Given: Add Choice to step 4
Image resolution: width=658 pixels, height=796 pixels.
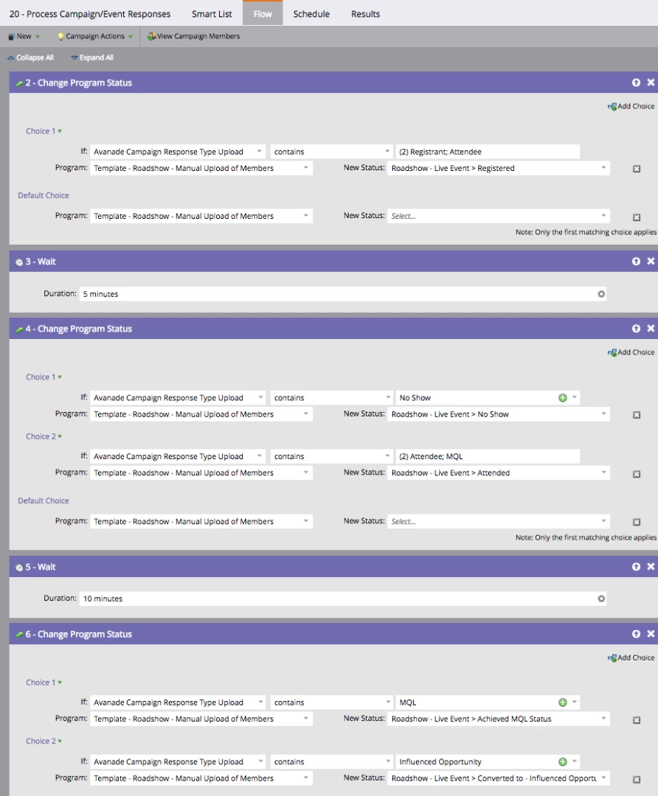Looking at the screenshot, I should click(x=631, y=352).
